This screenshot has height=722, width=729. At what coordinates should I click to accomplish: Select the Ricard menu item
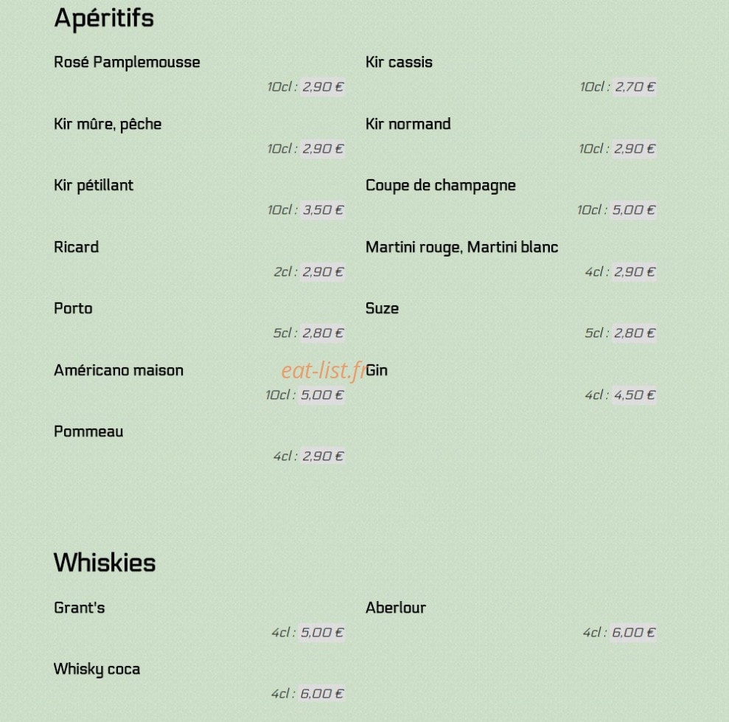pyautogui.click(x=76, y=247)
